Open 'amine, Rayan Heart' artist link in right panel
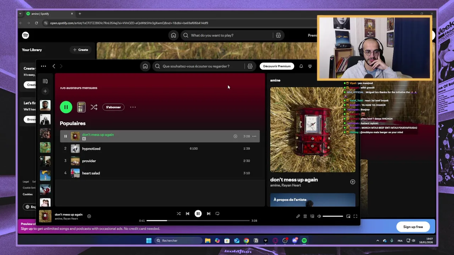The image size is (454, 255). [286, 185]
